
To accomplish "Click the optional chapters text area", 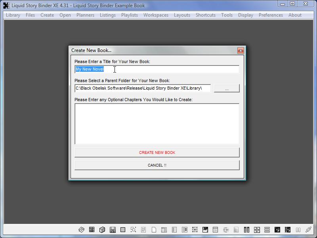I will (157, 124).
